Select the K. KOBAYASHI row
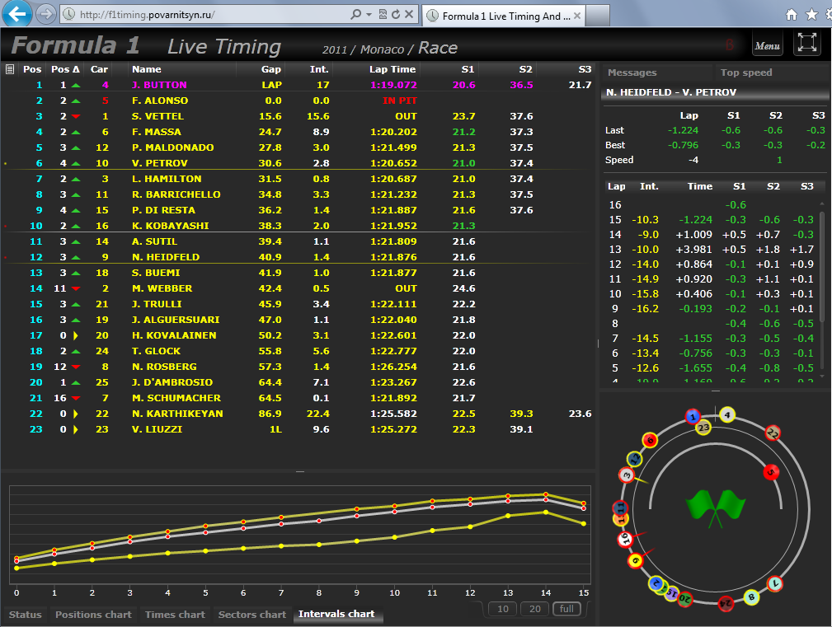Viewport: 832px width, 627px height. (x=297, y=226)
